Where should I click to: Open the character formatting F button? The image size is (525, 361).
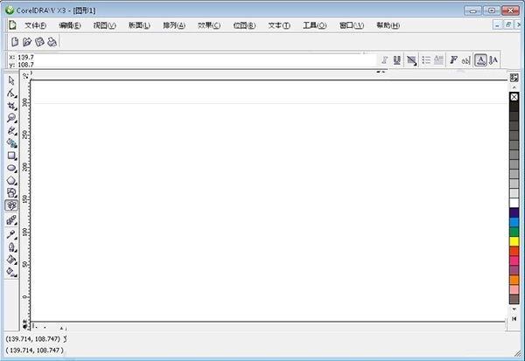point(453,59)
